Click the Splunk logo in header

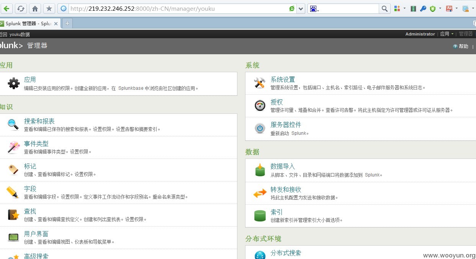point(11,45)
